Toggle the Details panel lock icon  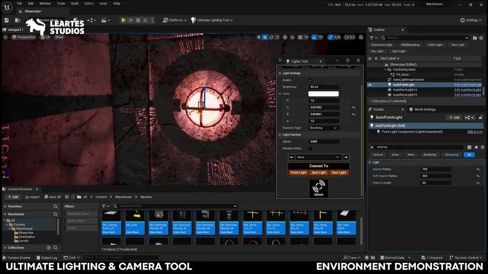pyautogui.click(x=481, y=118)
